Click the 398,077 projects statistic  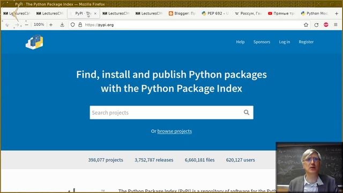(x=106, y=160)
